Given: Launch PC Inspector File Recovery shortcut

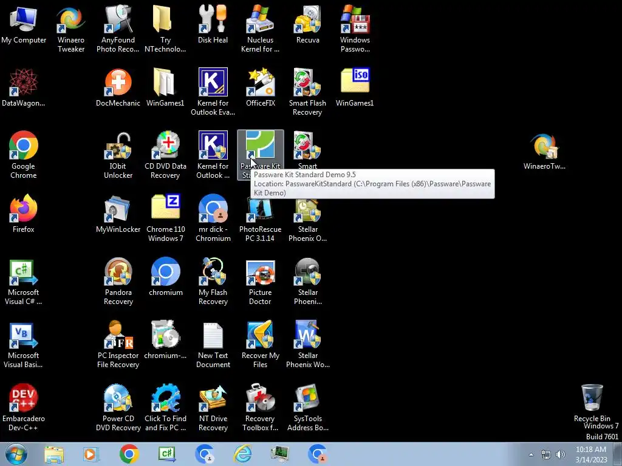Looking at the screenshot, I should tap(118, 345).
